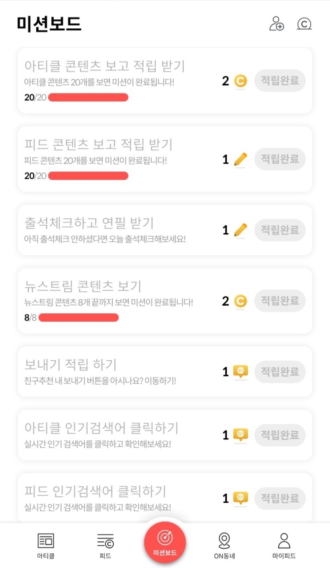Select the red 미션보드 center tab

click(165, 543)
